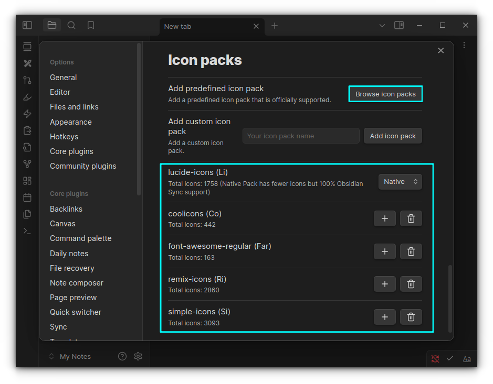Toggle the left sidebar collapse icon
This screenshot has width=493, height=384.
coord(27,25)
